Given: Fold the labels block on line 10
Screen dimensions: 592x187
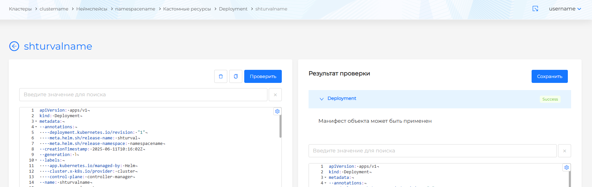Looking at the screenshot, I should click(36, 160).
